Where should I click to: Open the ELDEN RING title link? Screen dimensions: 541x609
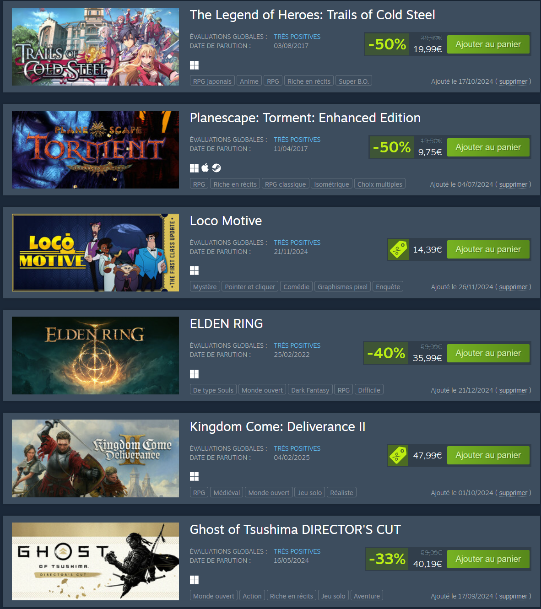tap(226, 323)
